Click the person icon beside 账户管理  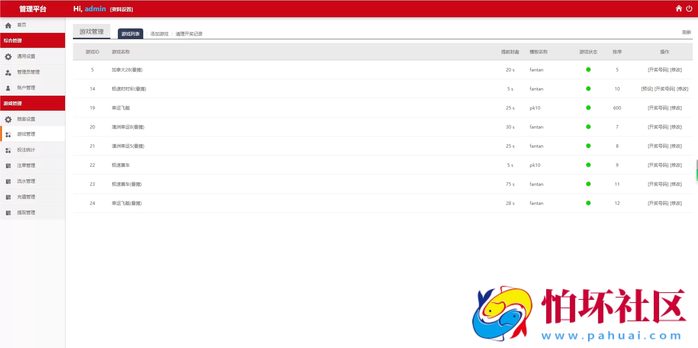coord(8,88)
